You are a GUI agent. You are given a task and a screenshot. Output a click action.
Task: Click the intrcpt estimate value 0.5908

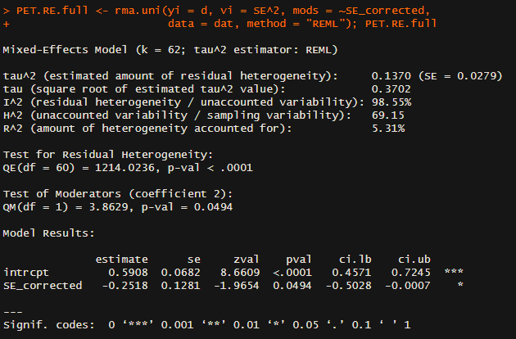[125, 272]
